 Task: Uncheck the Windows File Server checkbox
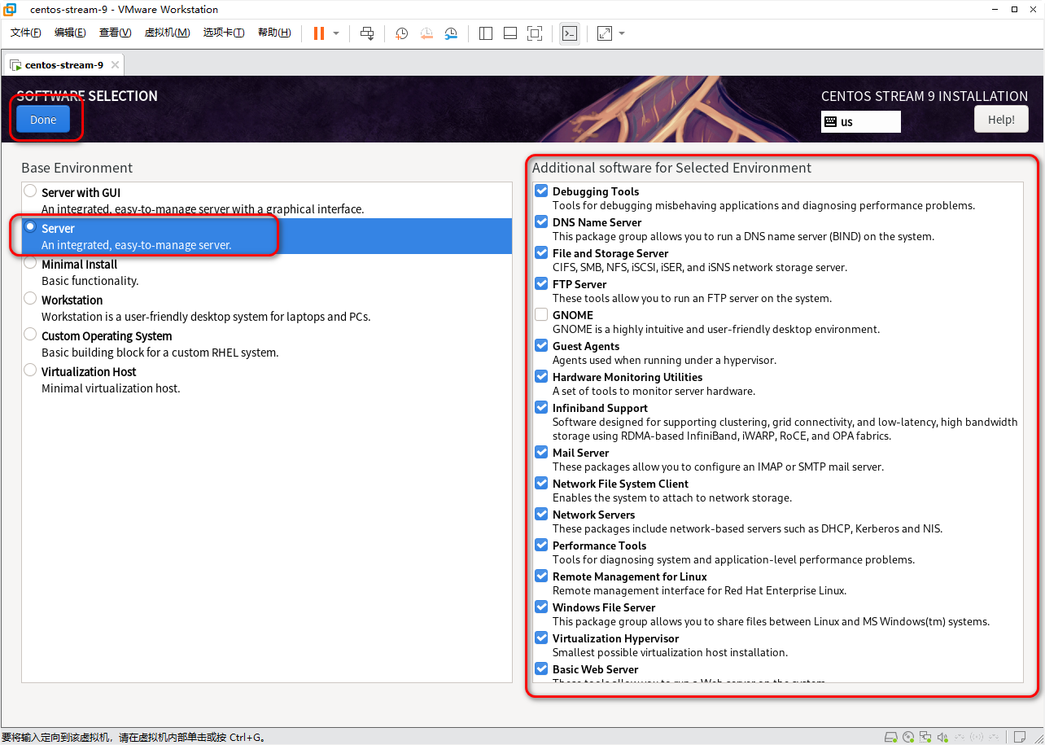pos(541,607)
